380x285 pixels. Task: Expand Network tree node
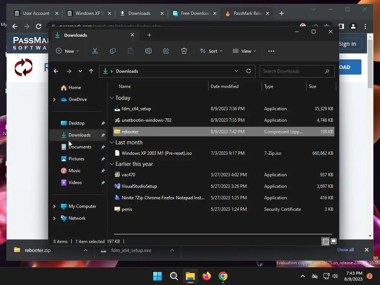pos(55,218)
